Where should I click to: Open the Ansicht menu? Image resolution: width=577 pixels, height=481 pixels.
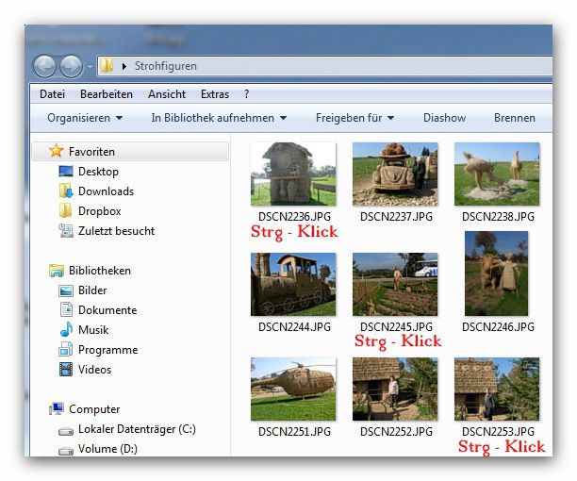click(x=166, y=94)
